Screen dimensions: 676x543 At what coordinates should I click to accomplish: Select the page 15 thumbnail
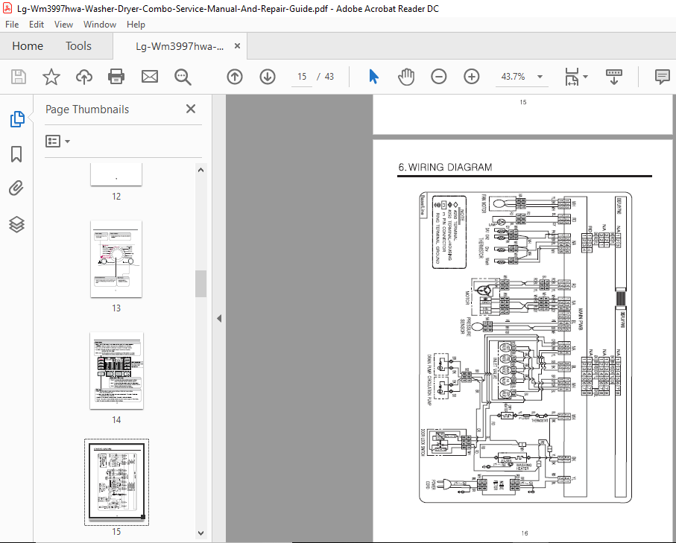(x=116, y=482)
